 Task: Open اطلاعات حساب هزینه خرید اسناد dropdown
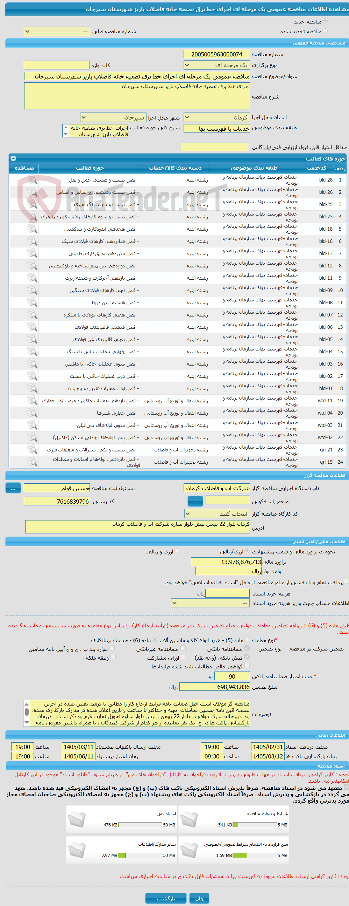click(x=211, y=603)
